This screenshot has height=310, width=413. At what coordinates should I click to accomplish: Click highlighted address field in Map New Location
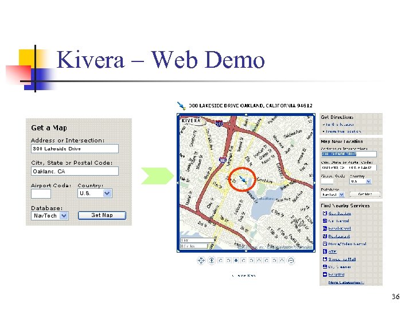pyautogui.click(x=349, y=154)
